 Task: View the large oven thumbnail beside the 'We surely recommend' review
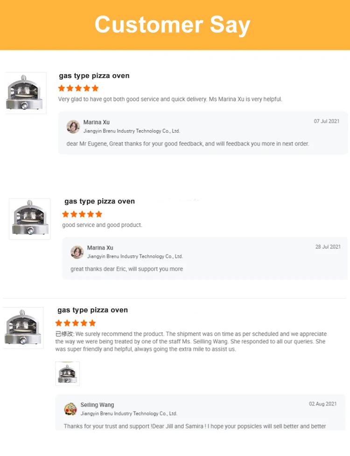coord(23,328)
